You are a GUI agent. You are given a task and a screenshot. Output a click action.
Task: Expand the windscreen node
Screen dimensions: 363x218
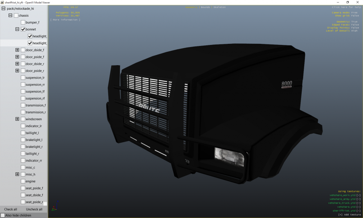pos(17,119)
